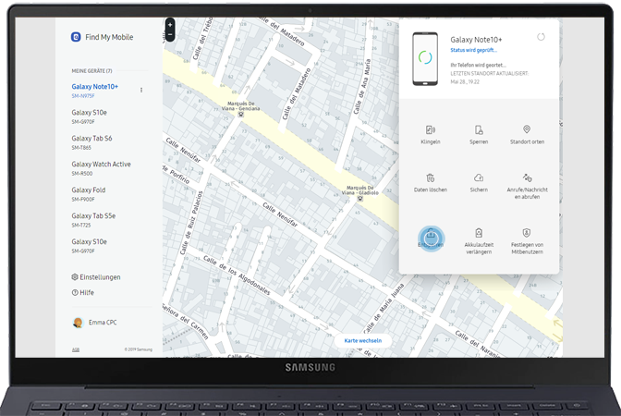The height and width of the screenshot is (416, 621).
Task: Open the AGB link
Action: point(75,349)
